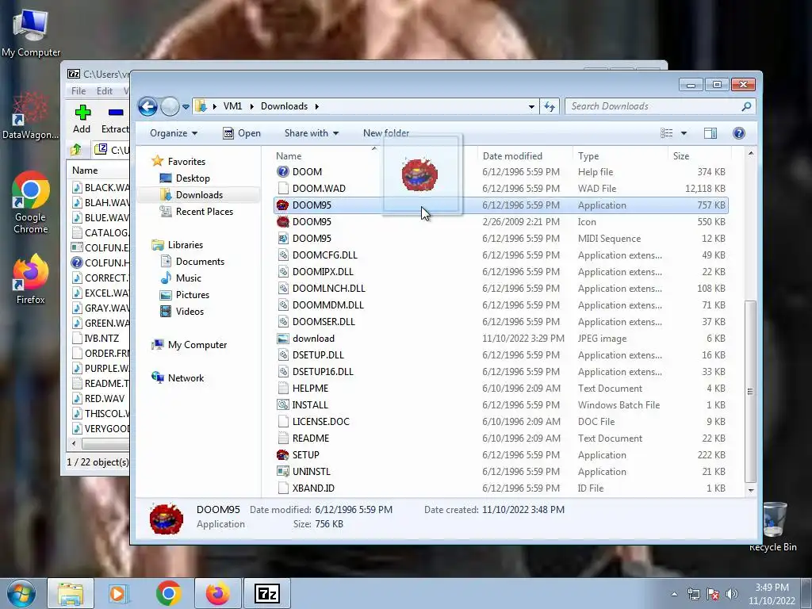812x609 pixels.
Task: Select the INSTALL batch file
Action: coord(310,405)
